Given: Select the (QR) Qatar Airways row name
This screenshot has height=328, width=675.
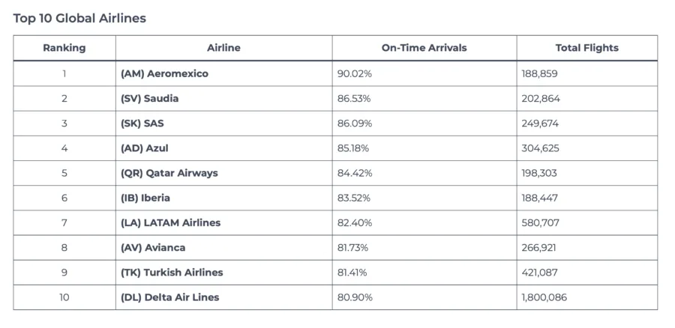Looking at the screenshot, I should pyautogui.click(x=169, y=173).
